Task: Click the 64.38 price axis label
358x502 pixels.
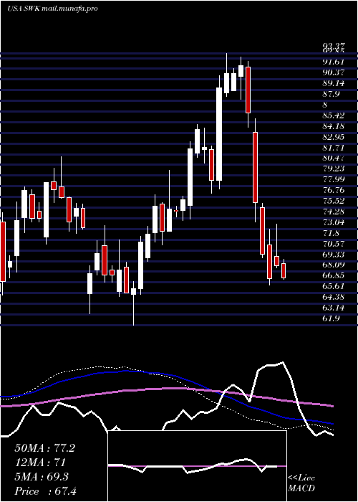Action: pyautogui.click(x=334, y=297)
